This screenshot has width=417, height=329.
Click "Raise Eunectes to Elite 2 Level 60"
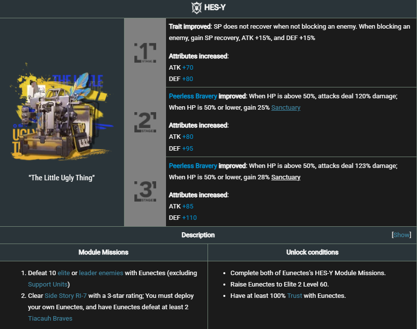coord(280,285)
